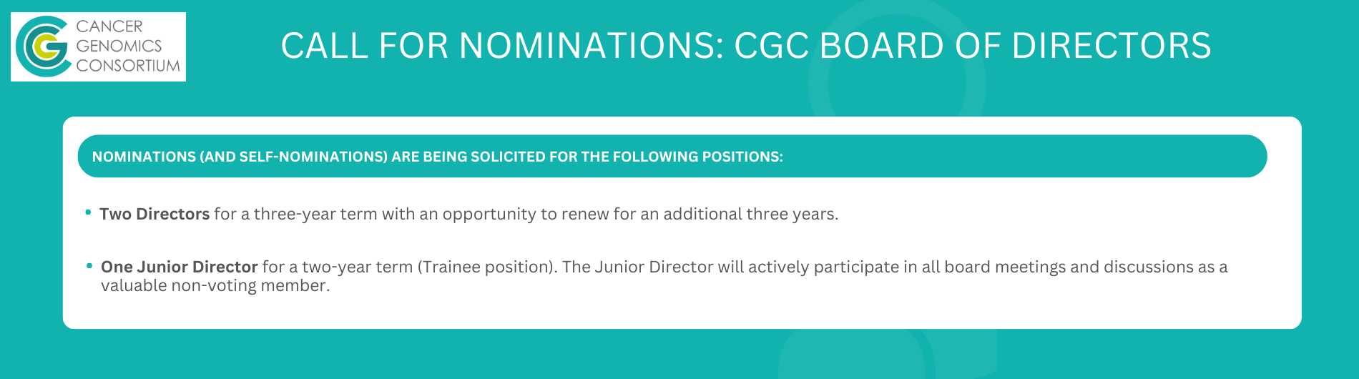Viewport: 1359px width, 379px height.
Task: Click the word GENOMICS in the logo
Action: pyautogui.click(x=119, y=46)
